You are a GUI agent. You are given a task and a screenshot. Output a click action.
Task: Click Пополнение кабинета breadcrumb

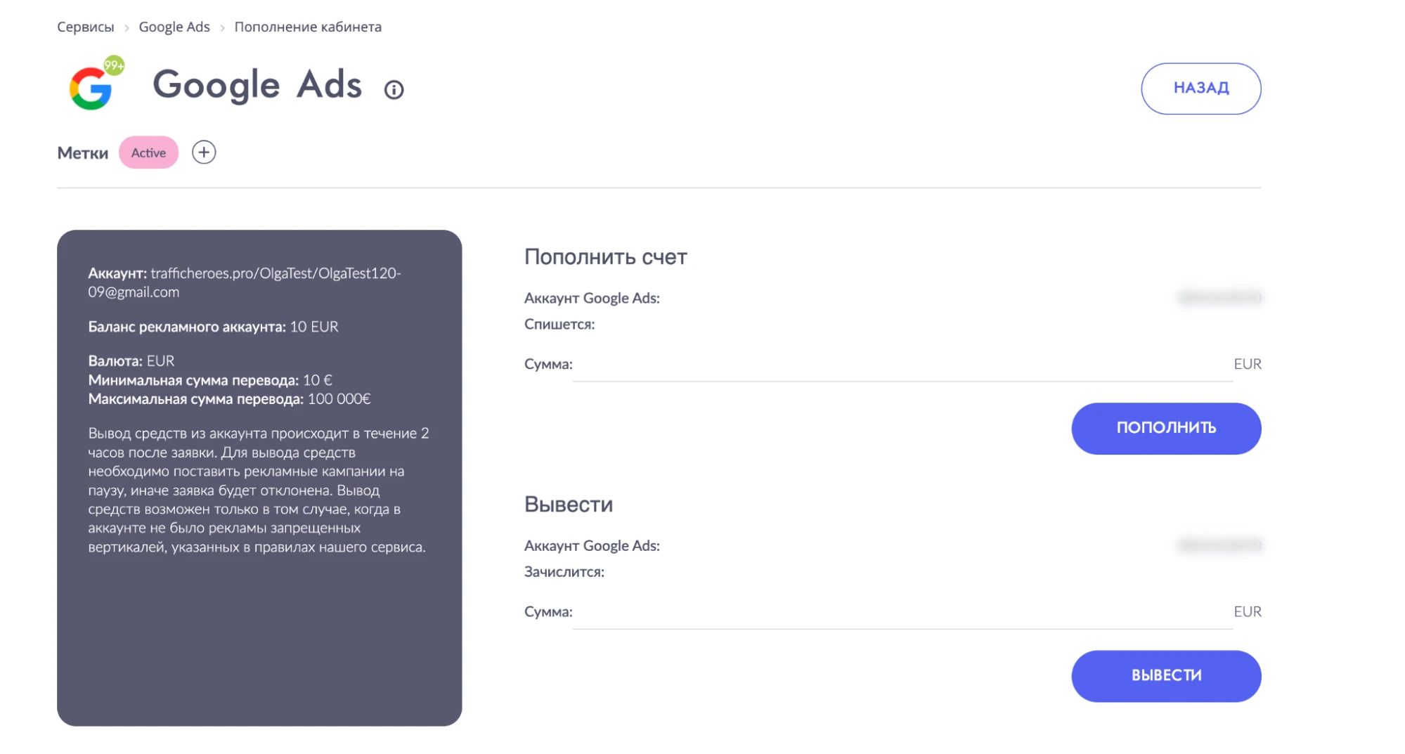click(308, 27)
